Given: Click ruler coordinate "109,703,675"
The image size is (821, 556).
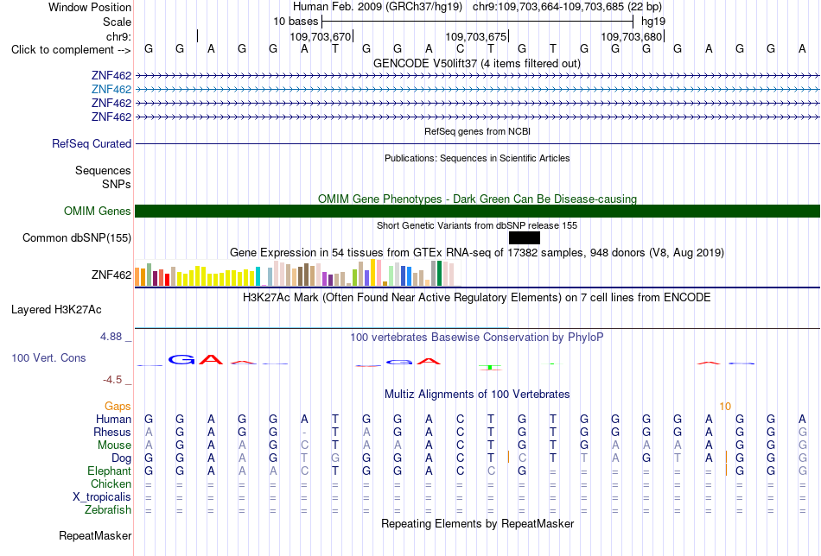Looking at the screenshot, I should (x=475, y=36).
